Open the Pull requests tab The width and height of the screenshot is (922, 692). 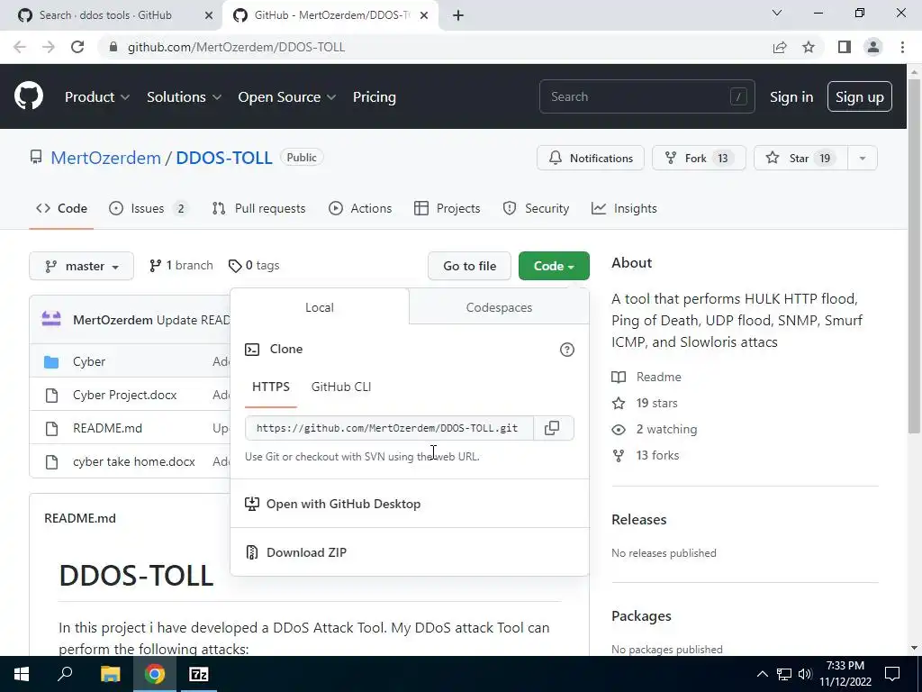(x=259, y=208)
